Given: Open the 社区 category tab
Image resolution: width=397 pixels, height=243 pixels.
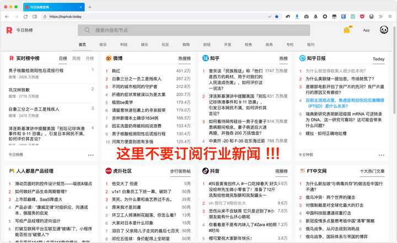Looking at the screenshot, I should click(165, 45).
